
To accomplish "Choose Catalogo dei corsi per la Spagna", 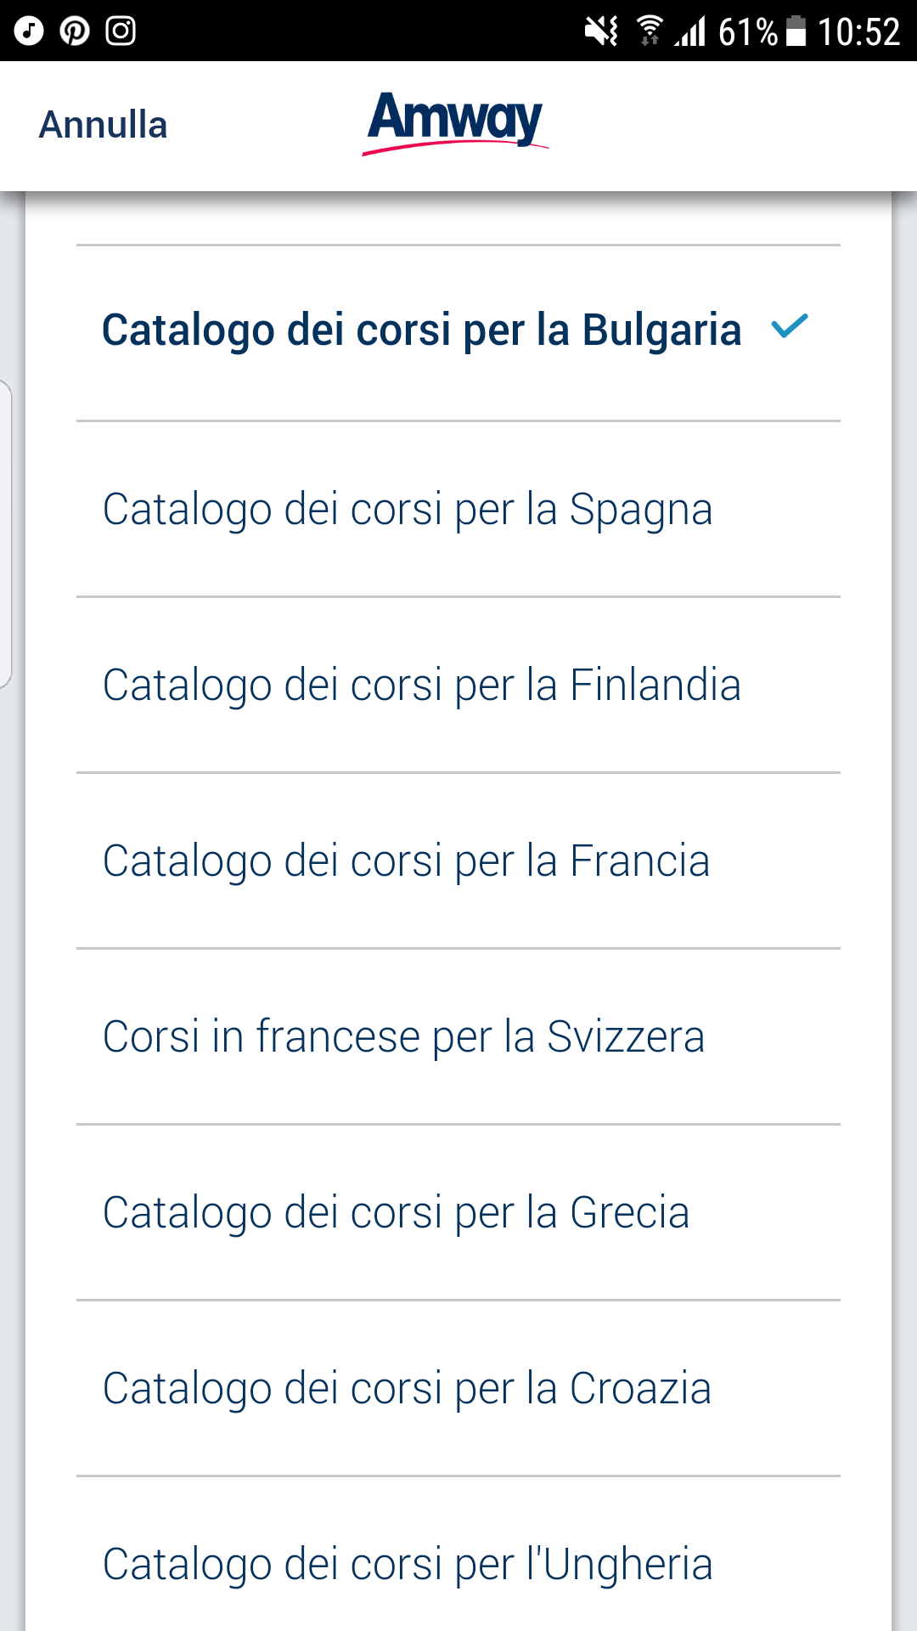I will [458, 509].
